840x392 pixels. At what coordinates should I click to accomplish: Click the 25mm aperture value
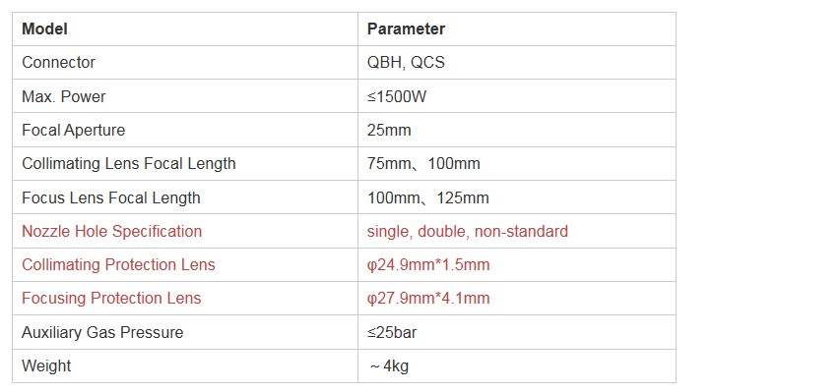(389, 131)
